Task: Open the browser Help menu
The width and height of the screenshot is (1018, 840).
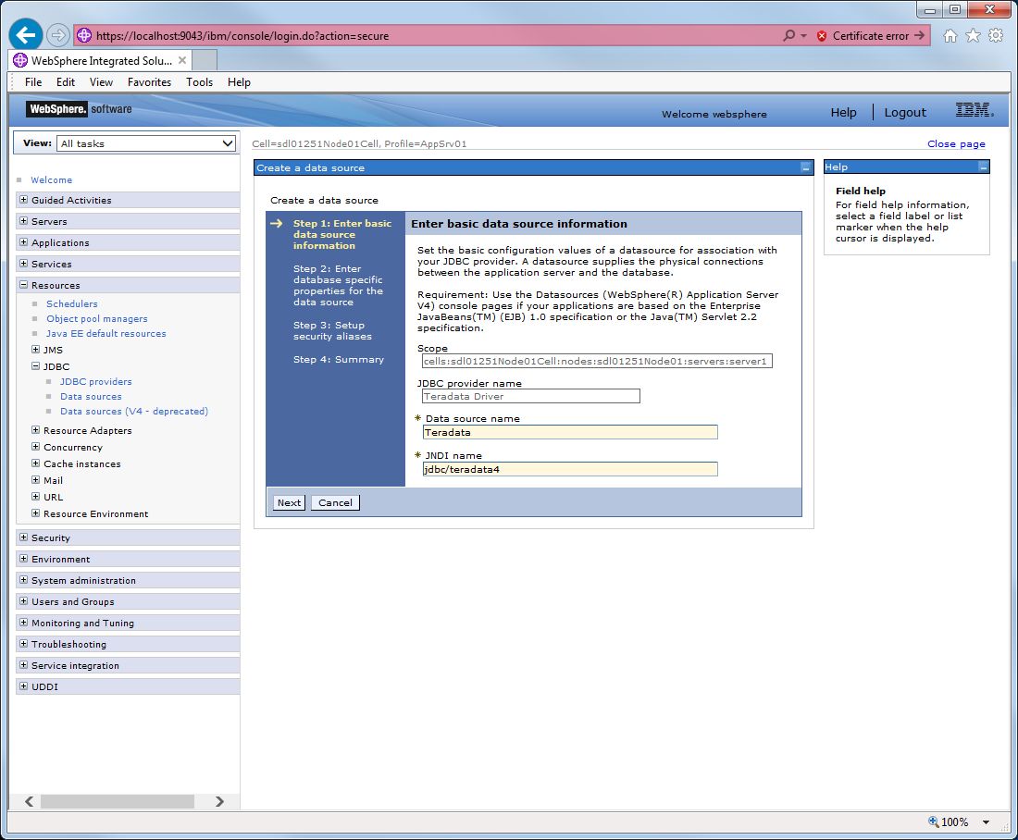Action: pos(239,81)
